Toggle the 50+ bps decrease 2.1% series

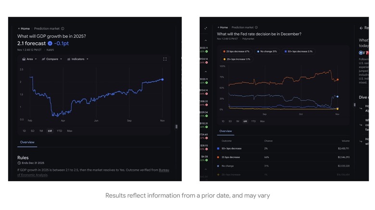(x=298, y=51)
